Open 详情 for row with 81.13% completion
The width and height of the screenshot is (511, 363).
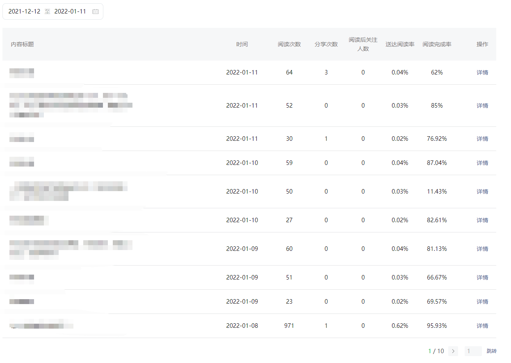[482, 249]
